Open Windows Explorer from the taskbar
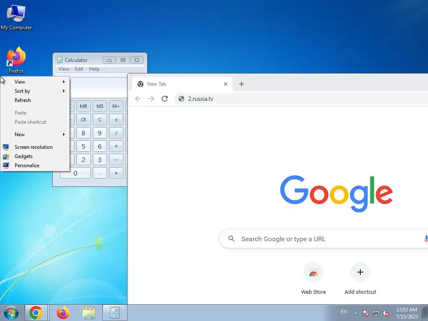This screenshot has height=321, width=428. click(x=89, y=313)
